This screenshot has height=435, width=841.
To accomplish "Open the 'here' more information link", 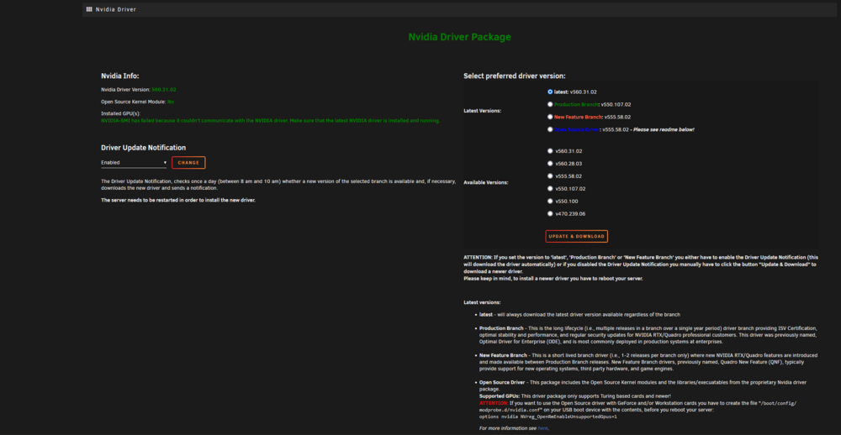I will click(542, 428).
